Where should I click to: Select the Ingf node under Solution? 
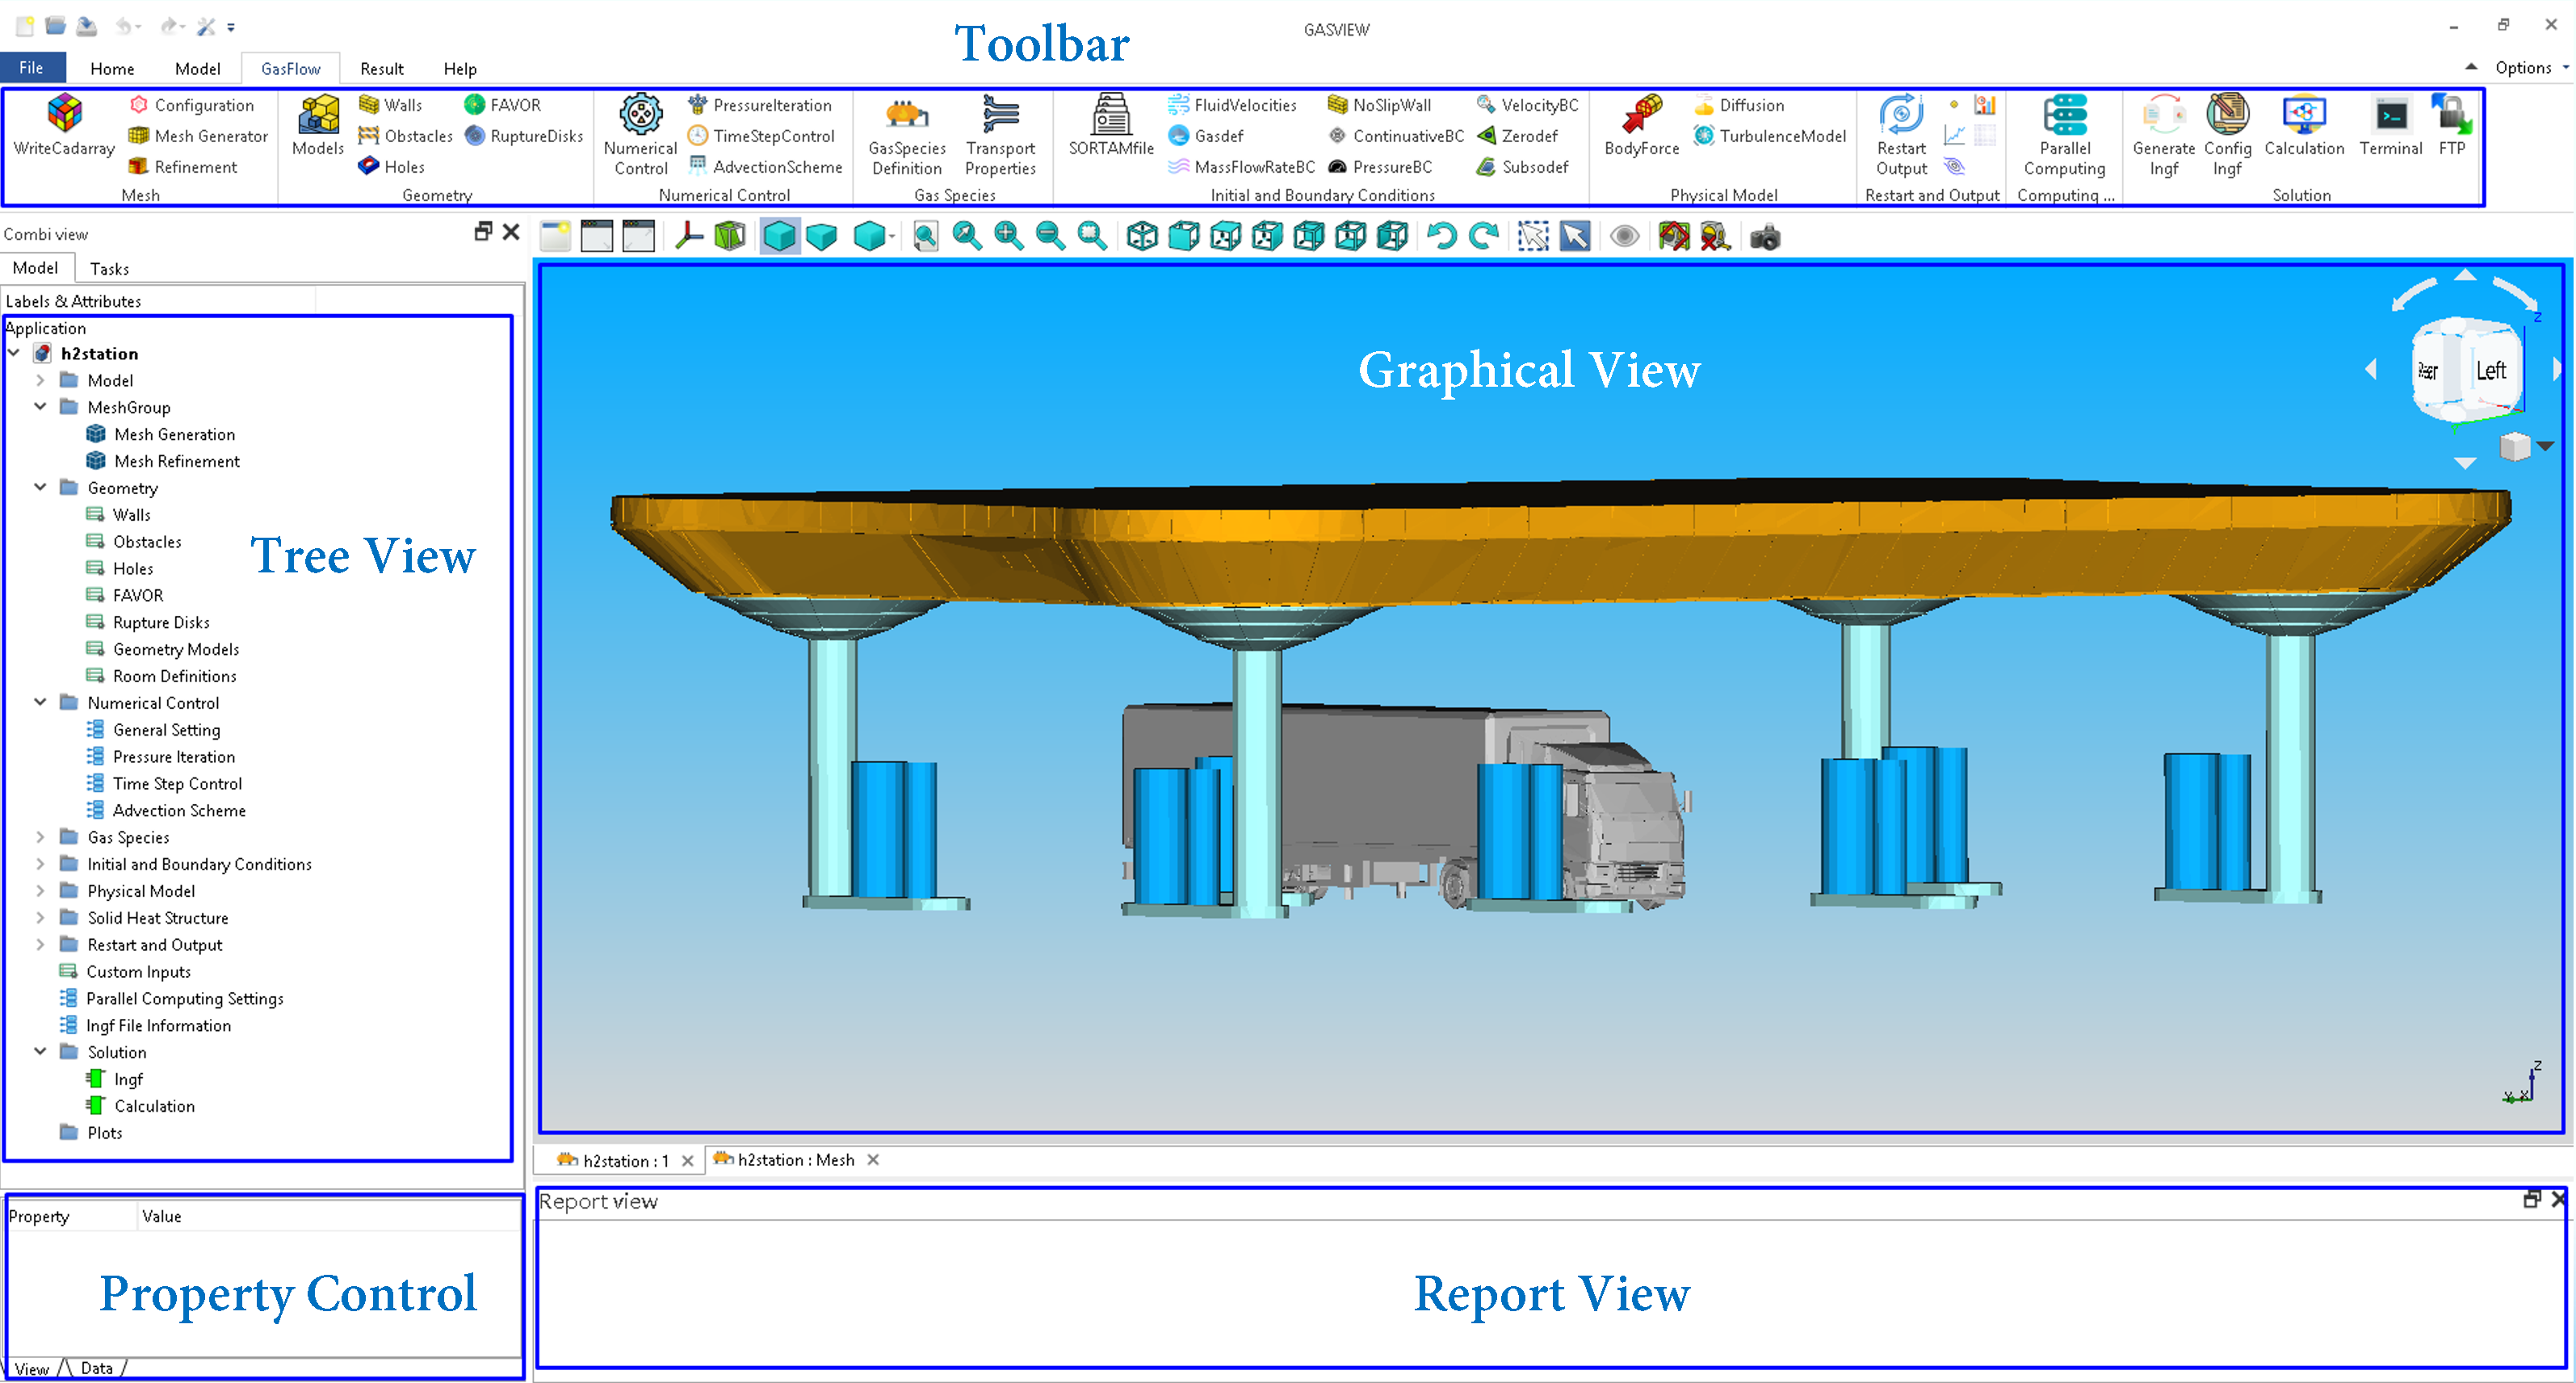[128, 1079]
